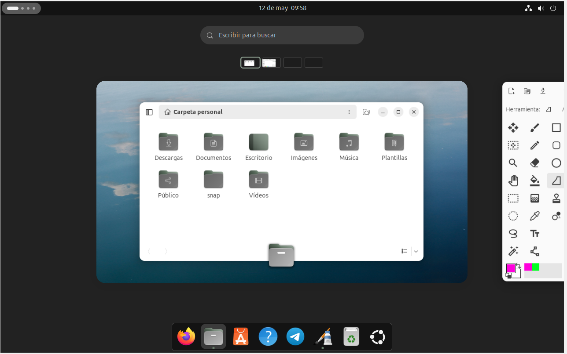This screenshot has height=354, width=567.
Task: Choose the Text tool
Action: coord(534,234)
